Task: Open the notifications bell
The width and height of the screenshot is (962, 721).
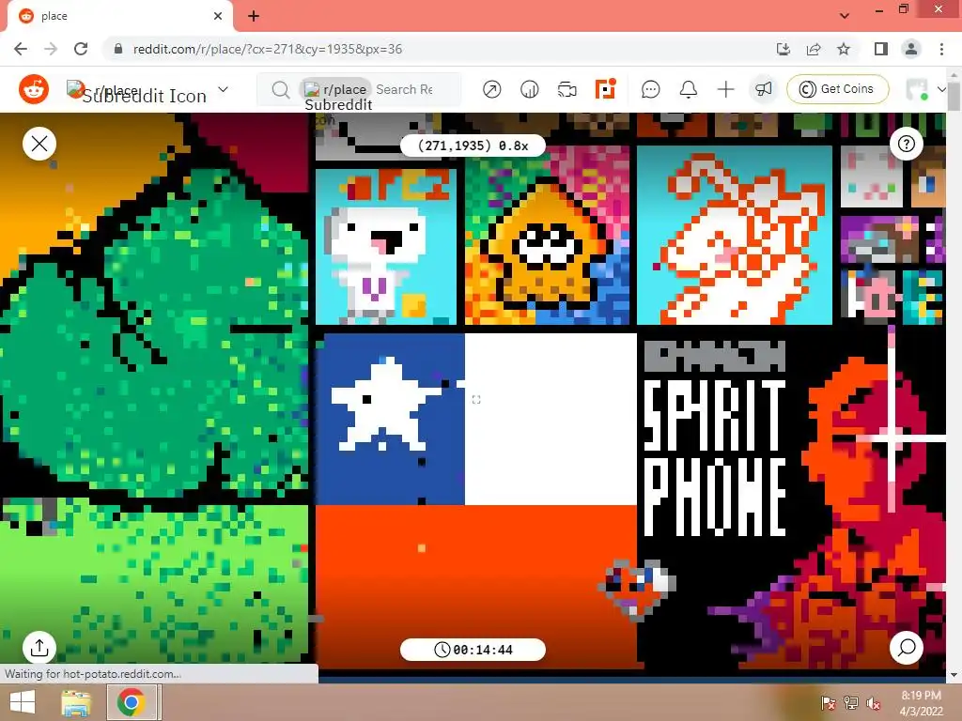Action: pyautogui.click(x=689, y=89)
